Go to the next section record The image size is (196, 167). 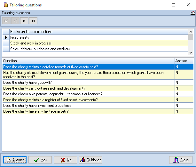click(x=24, y=21)
